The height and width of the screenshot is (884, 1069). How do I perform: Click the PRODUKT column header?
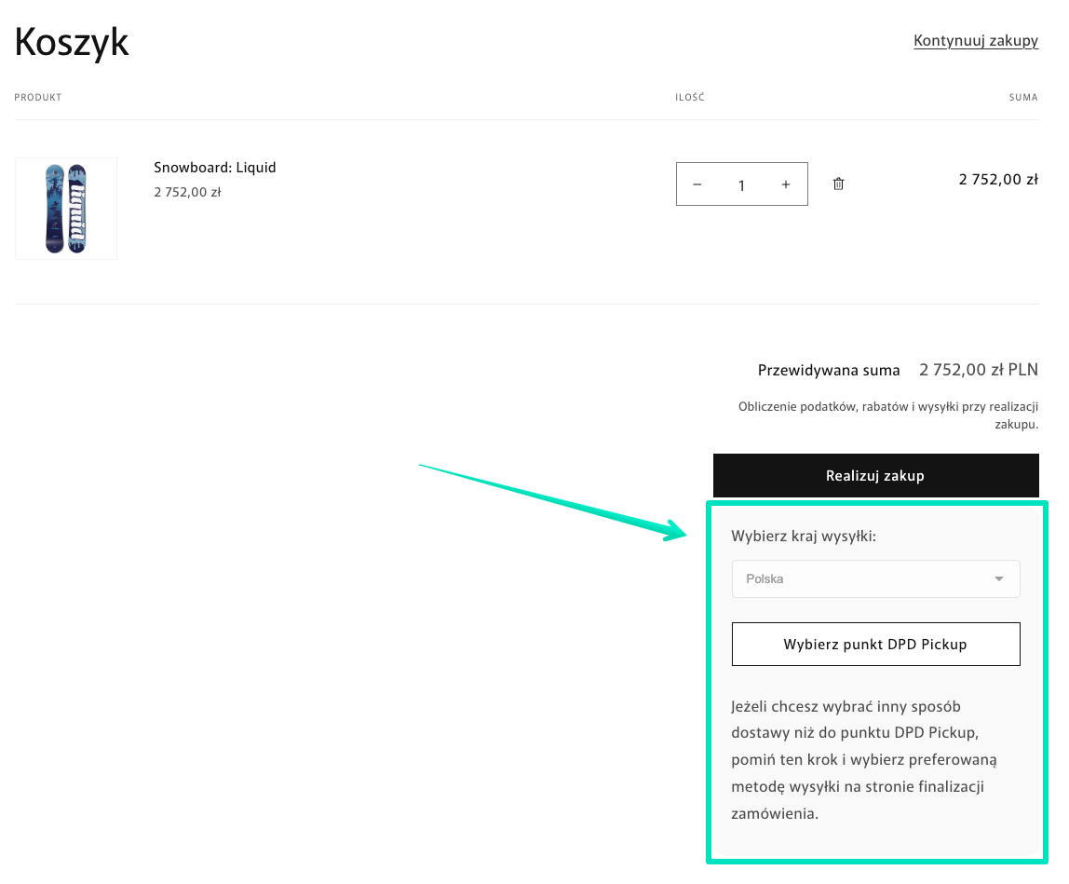click(38, 98)
